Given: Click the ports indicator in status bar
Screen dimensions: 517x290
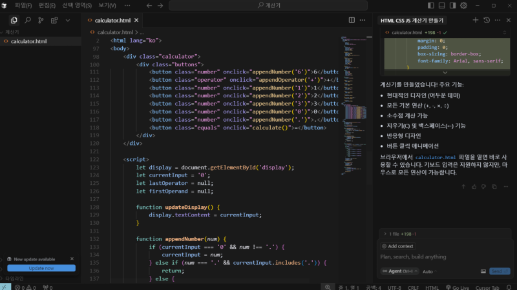Looking at the screenshot, I should (x=47, y=287).
